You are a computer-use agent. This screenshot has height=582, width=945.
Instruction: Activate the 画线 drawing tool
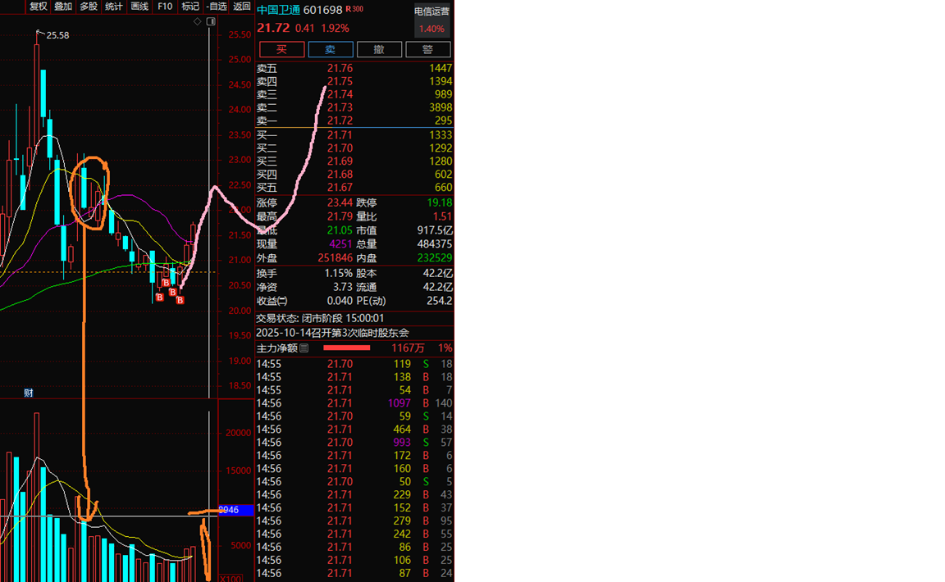tap(139, 6)
